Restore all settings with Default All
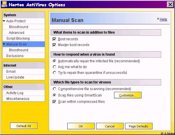 click(x=24, y=126)
